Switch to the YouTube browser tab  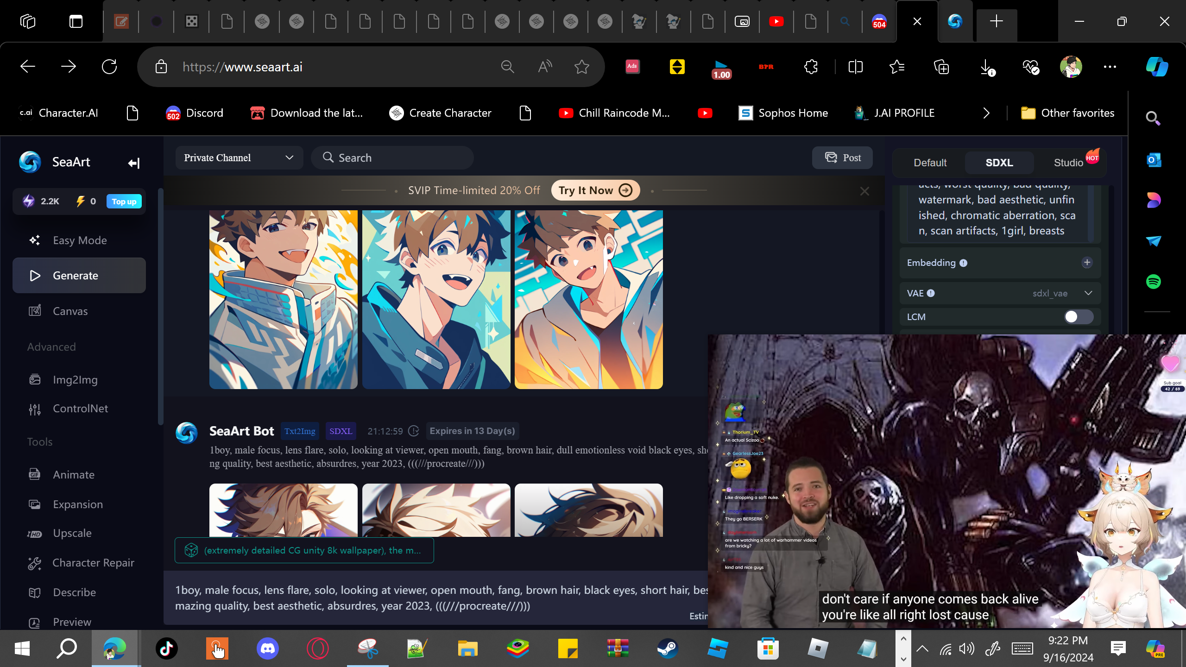[776, 21]
